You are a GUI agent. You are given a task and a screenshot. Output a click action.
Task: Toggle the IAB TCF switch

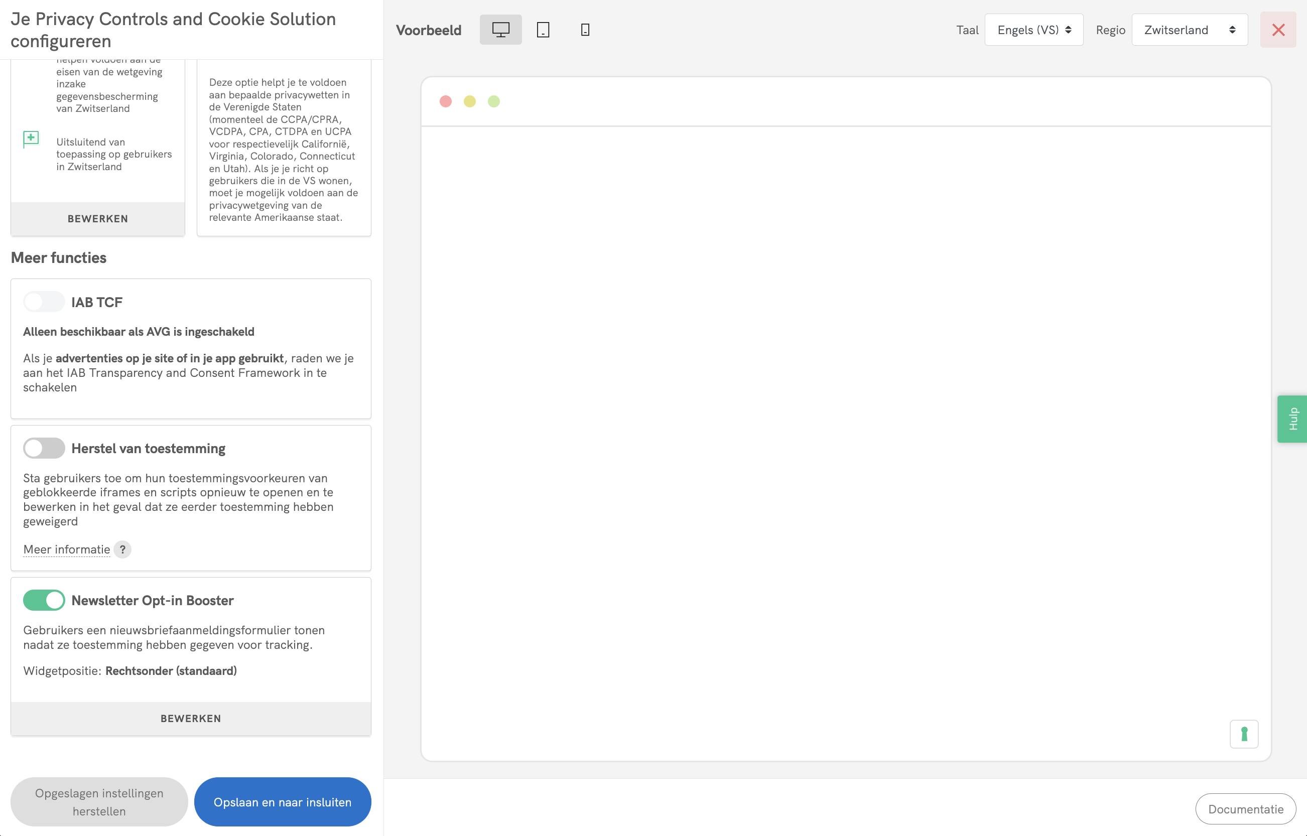(x=44, y=302)
